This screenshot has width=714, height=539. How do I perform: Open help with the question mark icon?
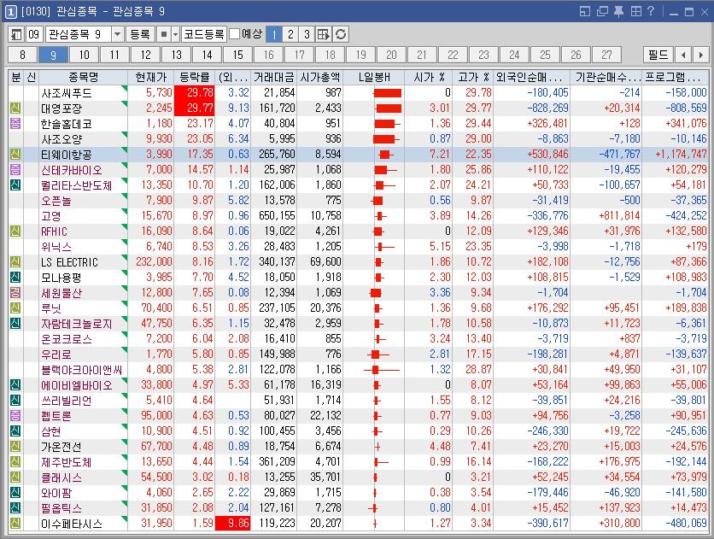tap(651, 11)
